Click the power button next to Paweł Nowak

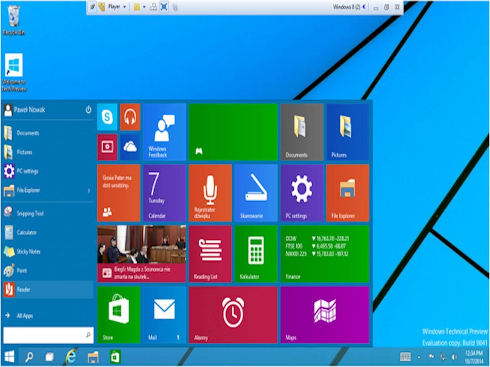(88, 110)
